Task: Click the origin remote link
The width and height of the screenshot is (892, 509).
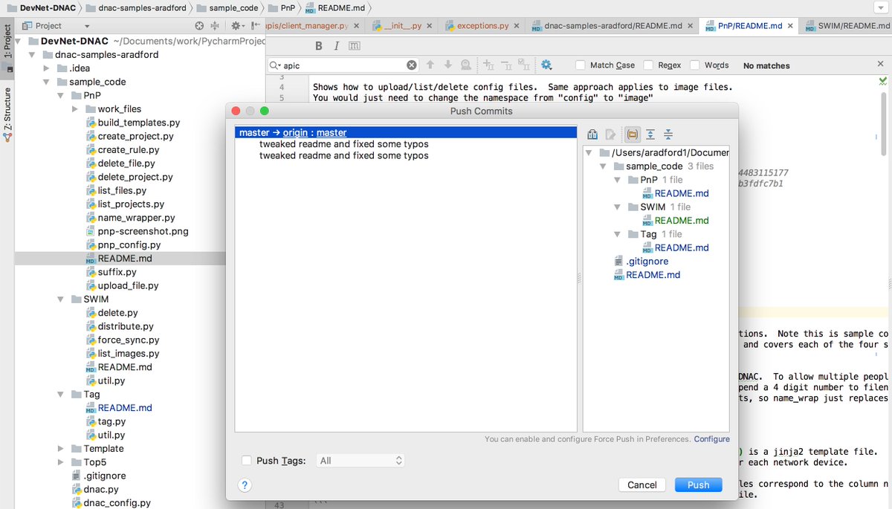Action: tap(296, 132)
